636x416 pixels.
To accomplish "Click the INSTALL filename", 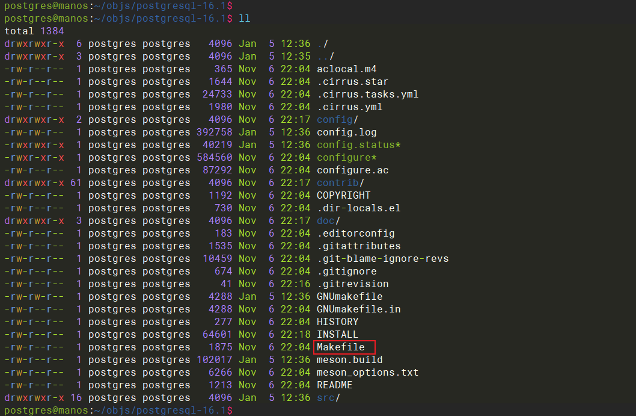I will tap(338, 335).
